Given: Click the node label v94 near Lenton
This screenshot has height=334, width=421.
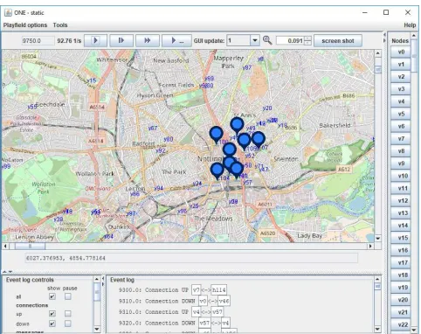Looking at the screenshot, I should point(158,188).
